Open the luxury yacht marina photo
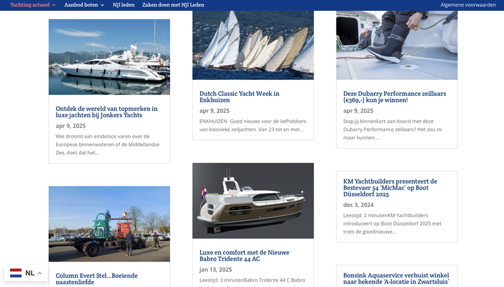This screenshot has width=504, height=287. click(109, 57)
